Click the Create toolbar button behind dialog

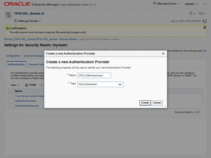(x=31, y=85)
